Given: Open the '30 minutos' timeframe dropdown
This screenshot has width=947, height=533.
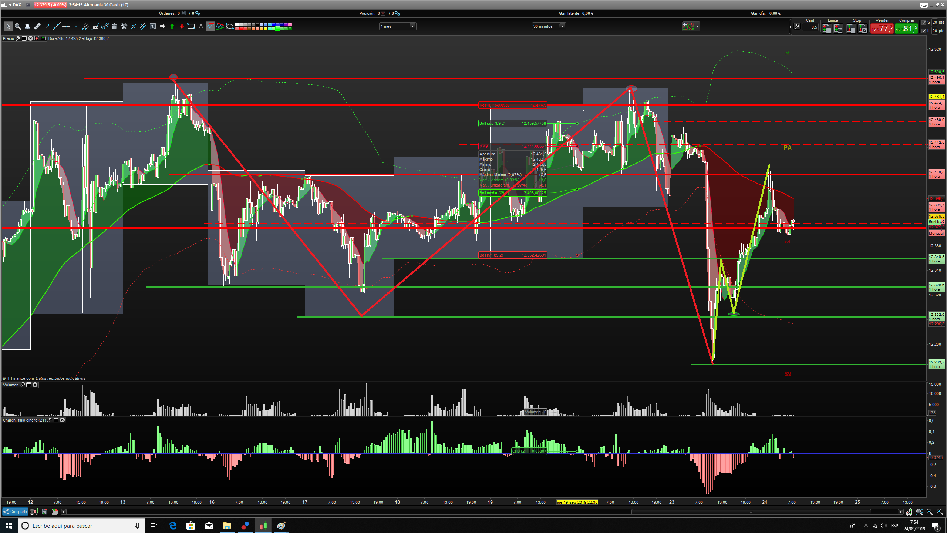Looking at the screenshot, I should (562, 26).
